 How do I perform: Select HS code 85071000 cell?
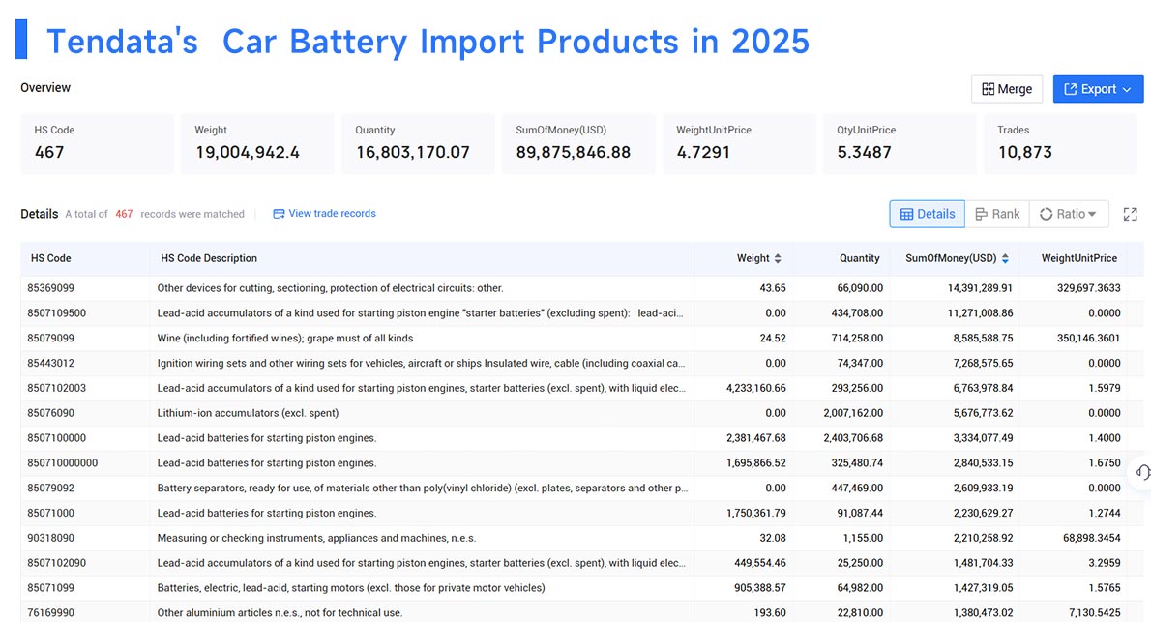(50, 514)
